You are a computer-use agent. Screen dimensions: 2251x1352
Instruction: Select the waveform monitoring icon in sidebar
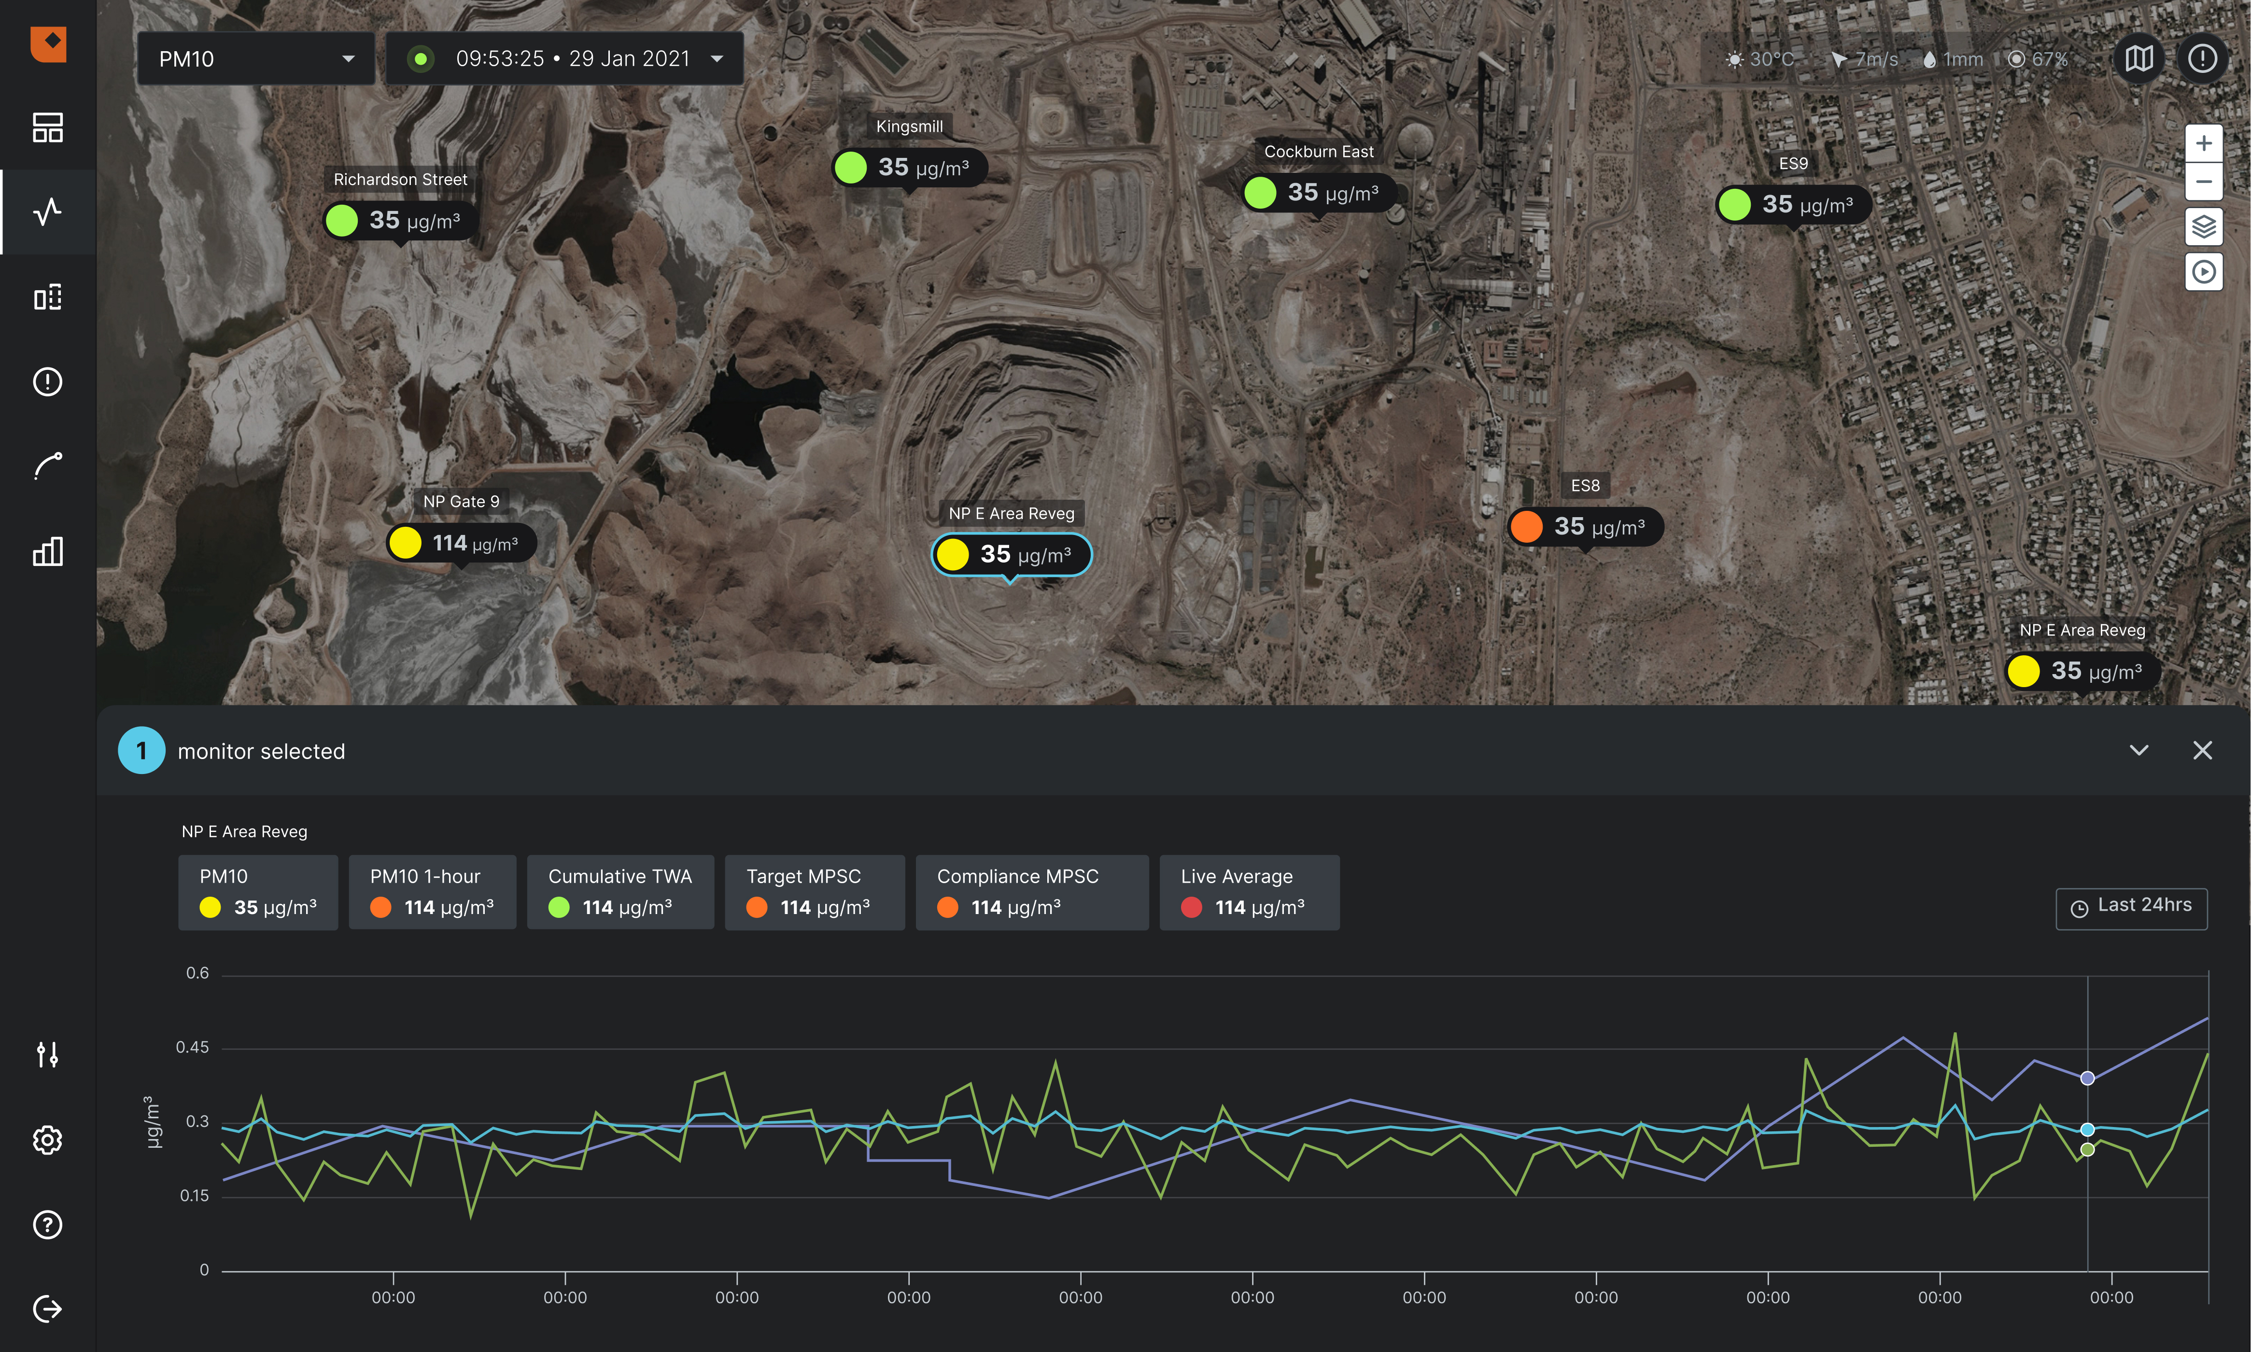(x=47, y=211)
